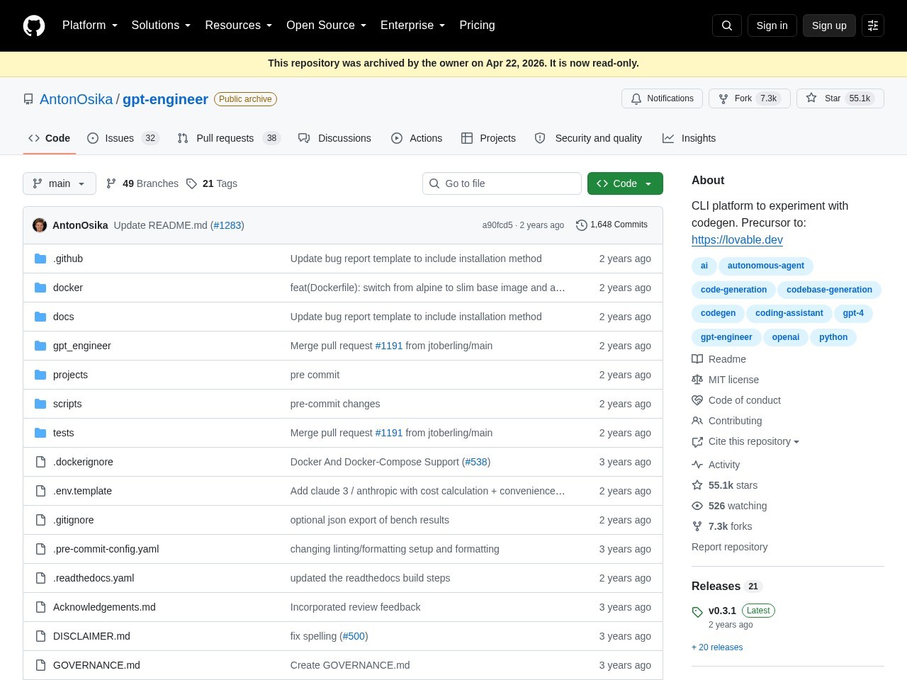Switch to the Issues tab
Image resolution: width=907 pixels, height=680 pixels.
[123, 138]
